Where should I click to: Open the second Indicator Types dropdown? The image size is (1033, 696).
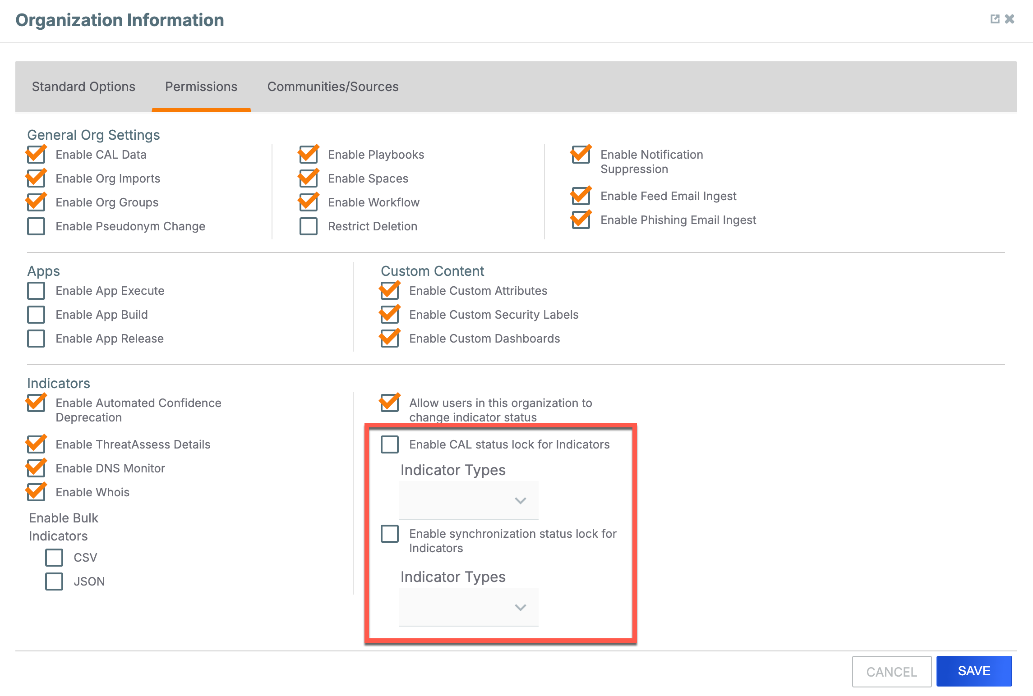pyautogui.click(x=468, y=607)
